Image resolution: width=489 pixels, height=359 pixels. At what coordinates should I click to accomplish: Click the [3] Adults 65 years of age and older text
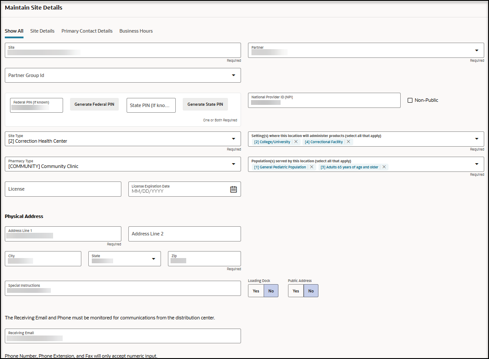[349, 167]
